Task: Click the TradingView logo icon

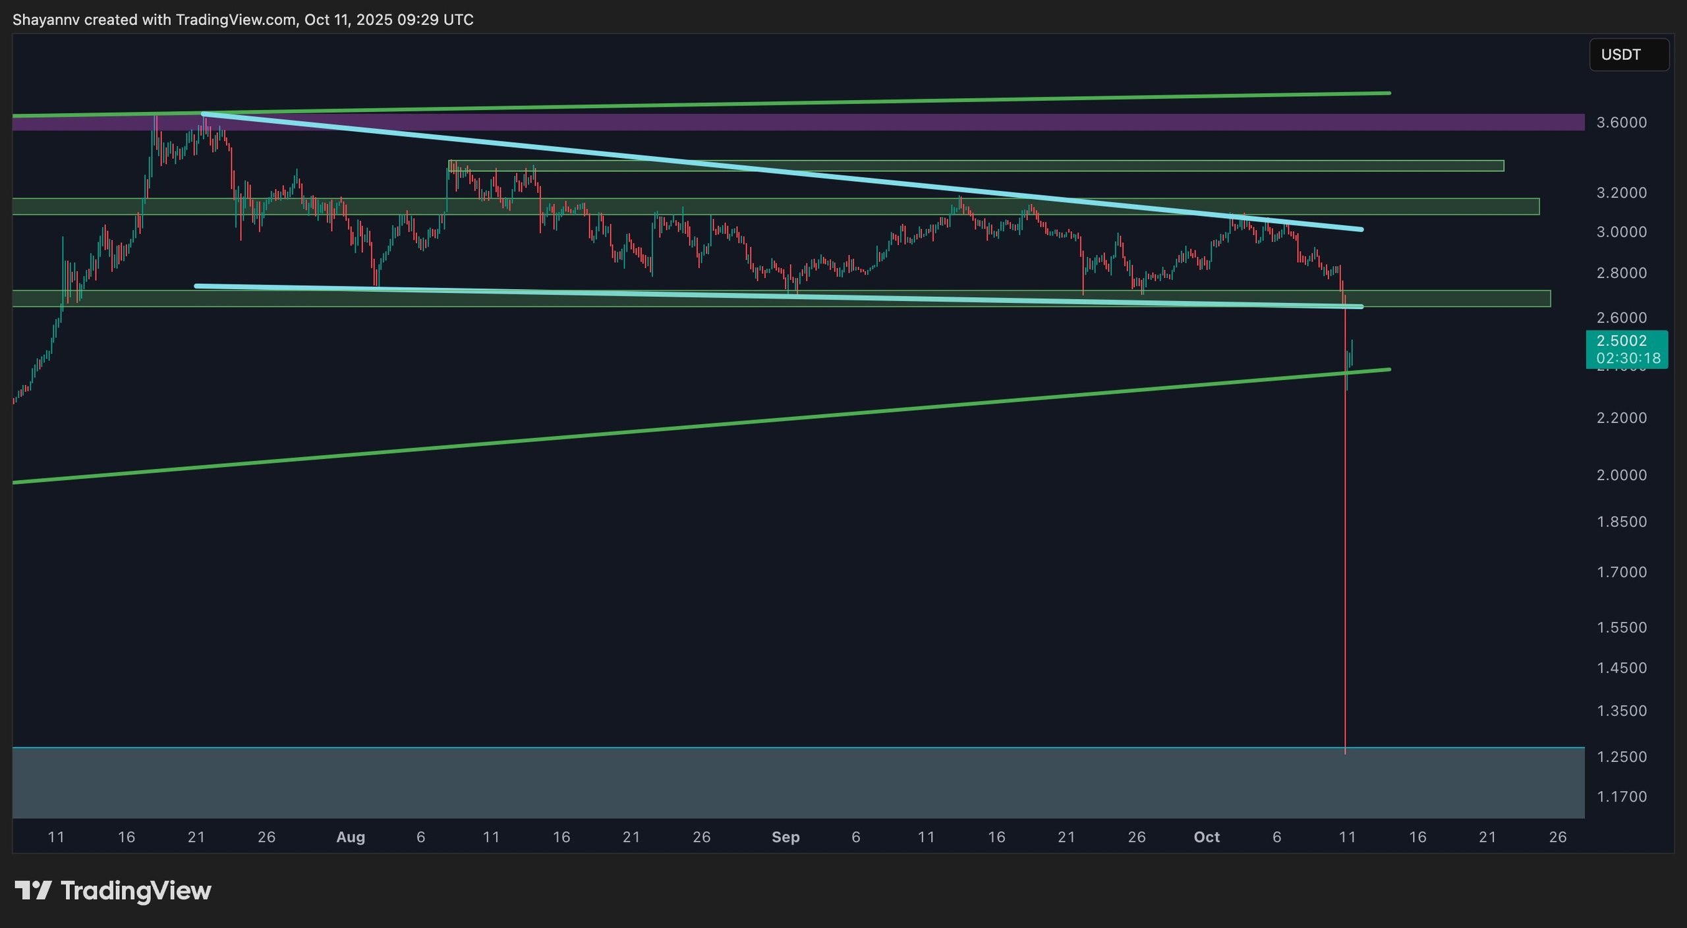Action: coord(33,890)
